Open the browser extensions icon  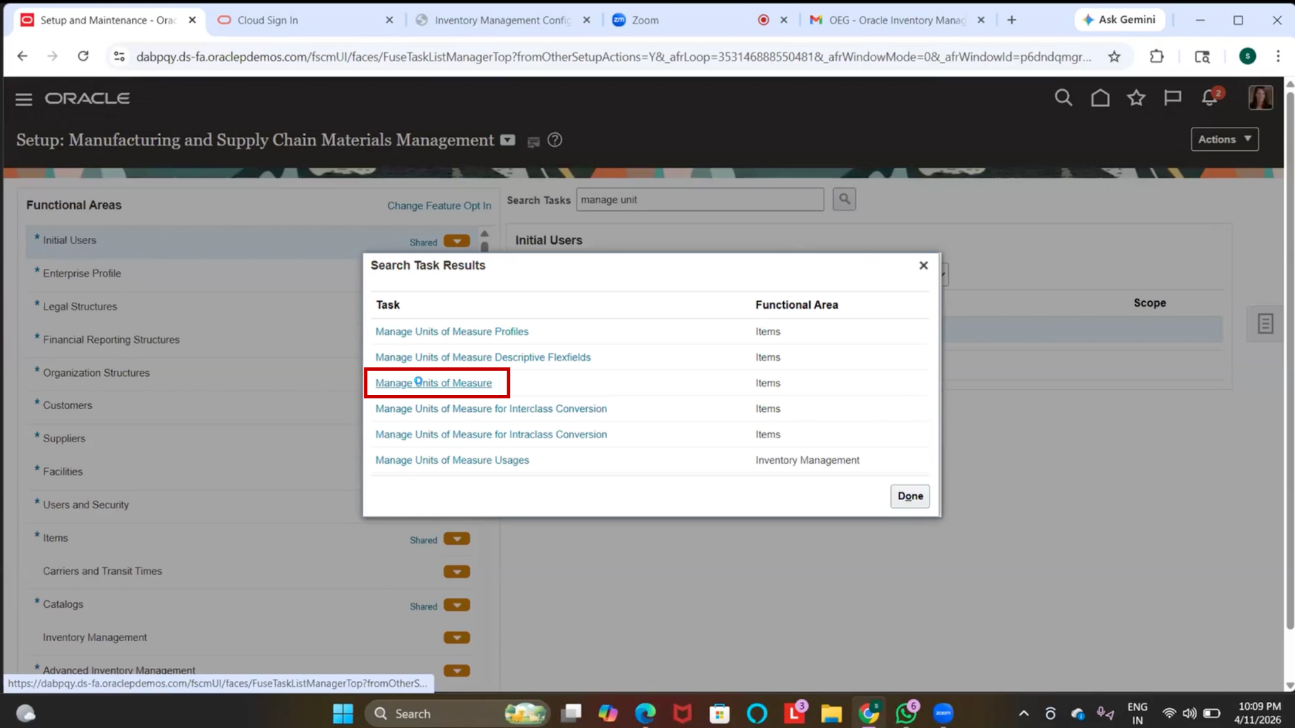coord(1157,57)
